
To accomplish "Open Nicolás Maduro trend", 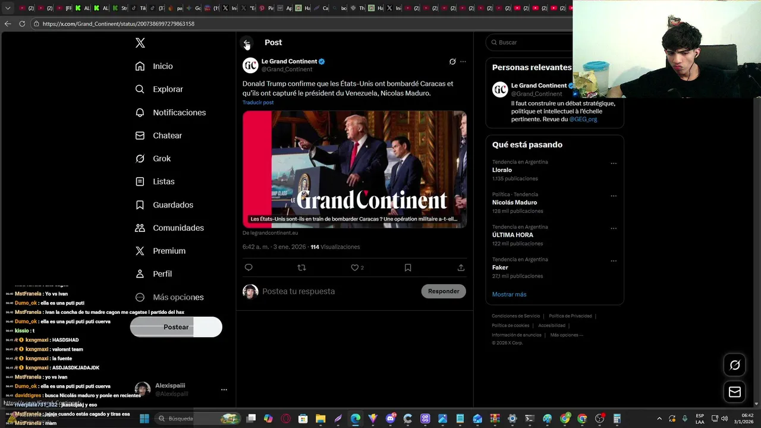I will (514, 202).
